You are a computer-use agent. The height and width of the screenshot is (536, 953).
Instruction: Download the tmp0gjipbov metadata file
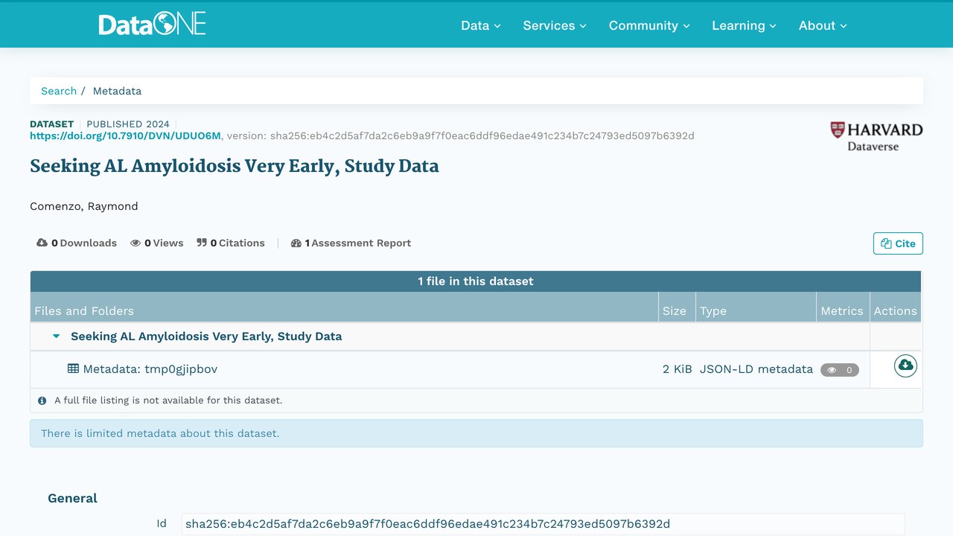[x=905, y=366]
